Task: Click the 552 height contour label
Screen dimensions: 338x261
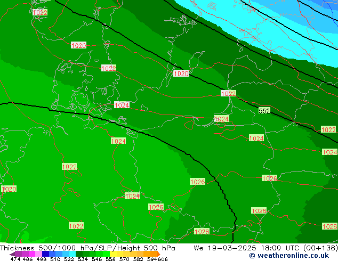Action: pos(264,111)
